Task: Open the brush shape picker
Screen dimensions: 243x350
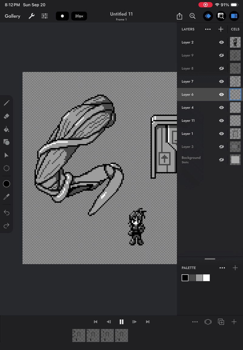Action: (x=62, y=16)
